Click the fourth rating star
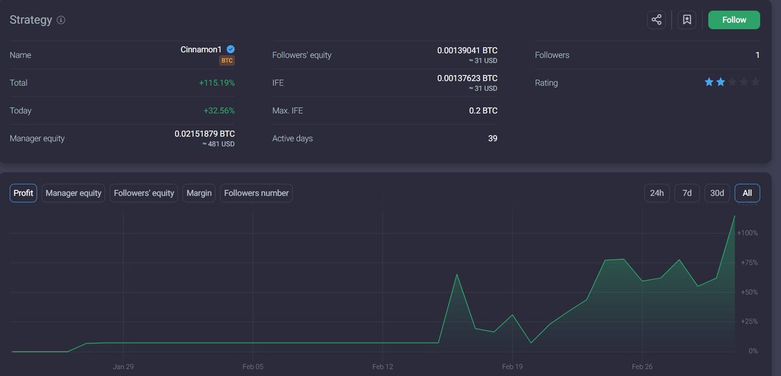The width and height of the screenshot is (781, 376). (x=744, y=83)
